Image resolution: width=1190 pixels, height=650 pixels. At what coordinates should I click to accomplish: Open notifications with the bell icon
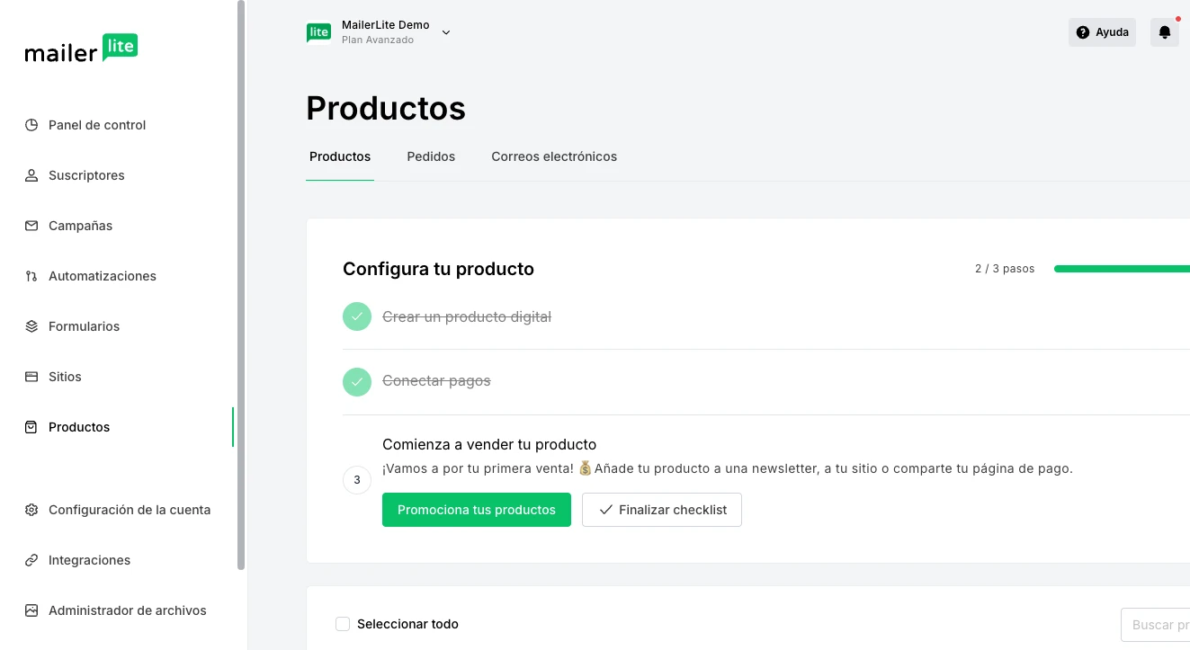(1164, 31)
